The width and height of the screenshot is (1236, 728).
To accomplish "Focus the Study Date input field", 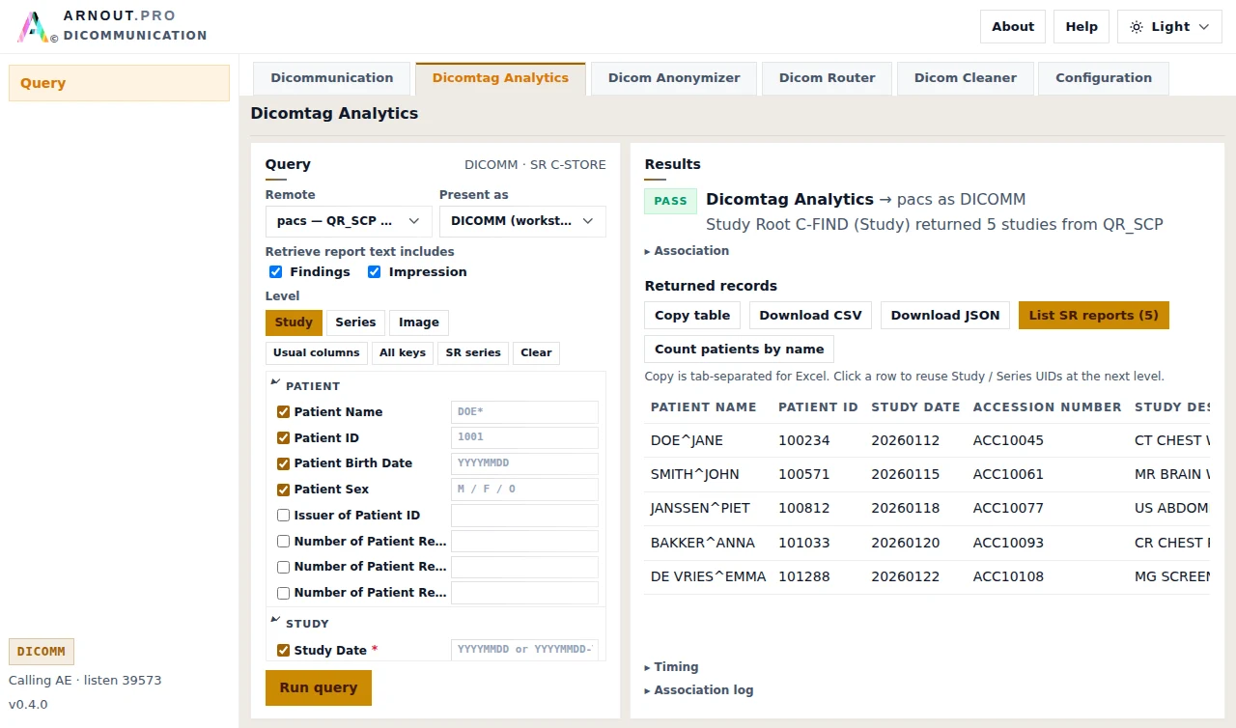I will tap(524, 650).
